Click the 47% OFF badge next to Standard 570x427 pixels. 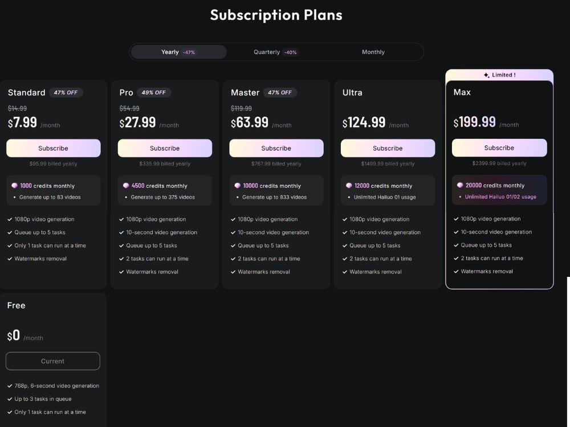pos(66,92)
